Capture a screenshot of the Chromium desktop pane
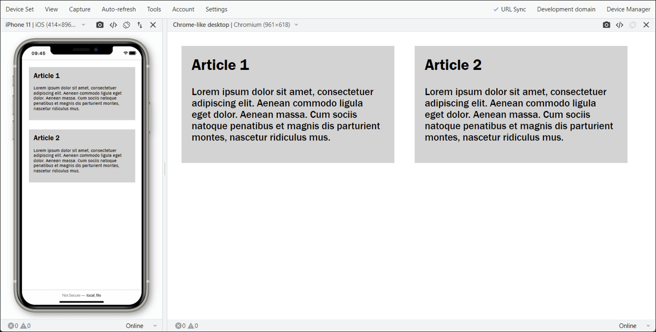 coord(606,25)
